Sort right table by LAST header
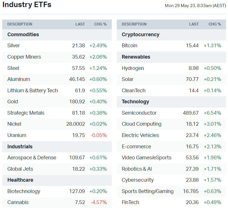The image size is (228, 208). click(x=194, y=24)
